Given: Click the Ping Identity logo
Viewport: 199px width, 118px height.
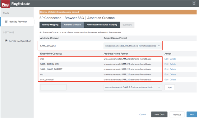Looking at the screenshot, I should pos(5,4).
